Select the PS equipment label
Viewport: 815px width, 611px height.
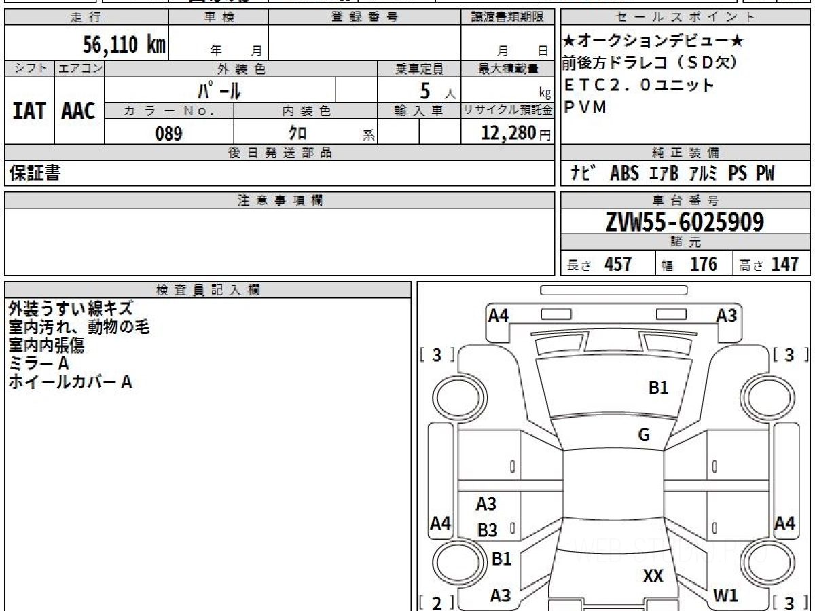pos(738,173)
